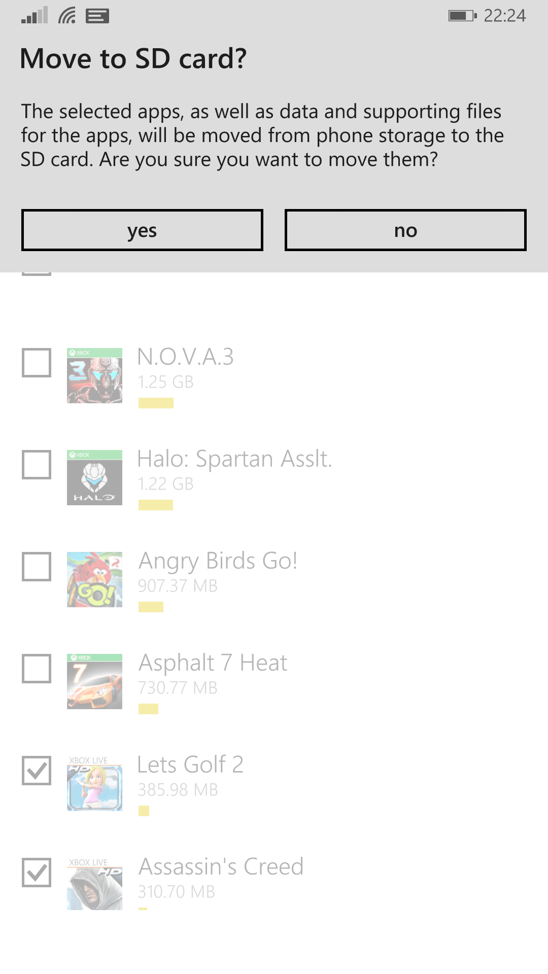Screen dimensions: 548x974
Task: Confirm move with the yes button
Action: tap(142, 230)
